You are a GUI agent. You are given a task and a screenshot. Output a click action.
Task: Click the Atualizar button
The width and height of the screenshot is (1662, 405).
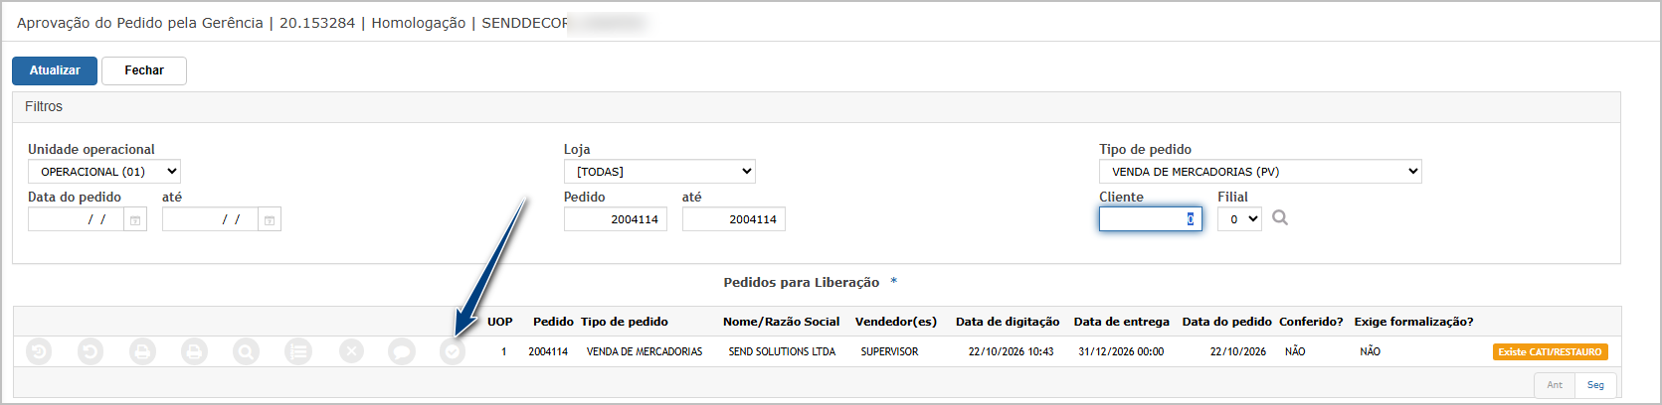click(x=55, y=70)
